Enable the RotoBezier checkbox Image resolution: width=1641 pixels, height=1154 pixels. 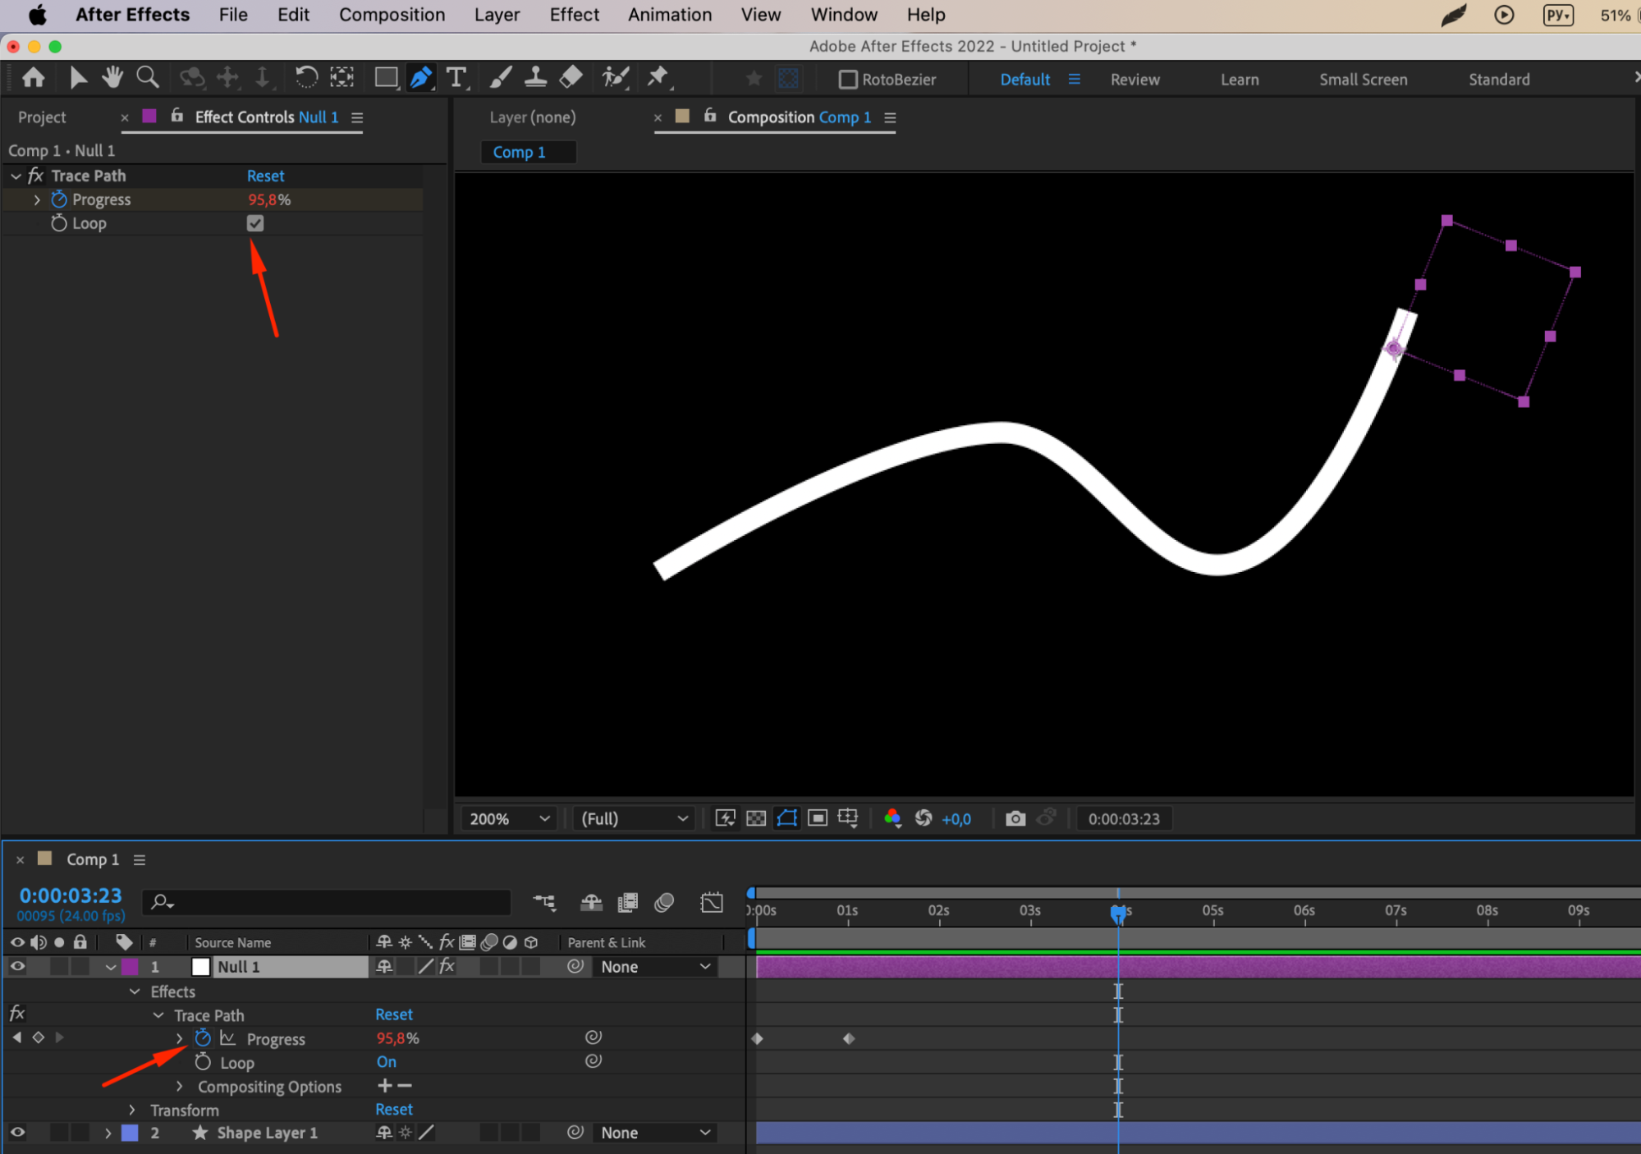tap(848, 80)
